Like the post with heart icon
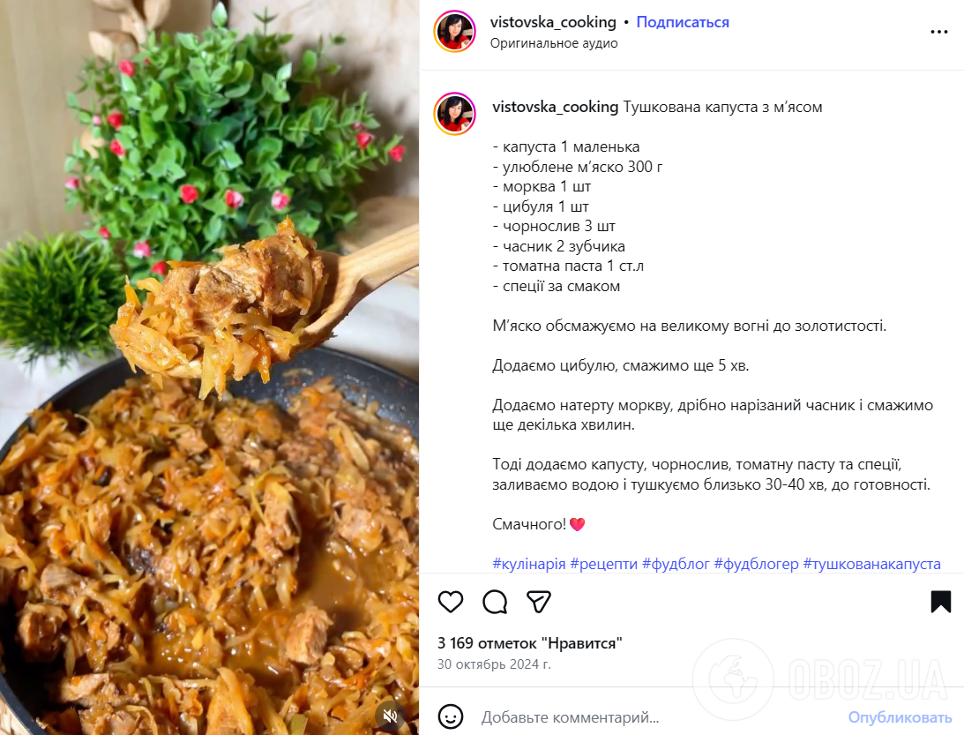This screenshot has width=964, height=735. [x=450, y=602]
